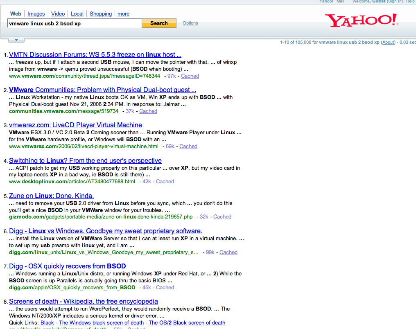View Cached copy of the vmwarez.com result

click(188, 146)
